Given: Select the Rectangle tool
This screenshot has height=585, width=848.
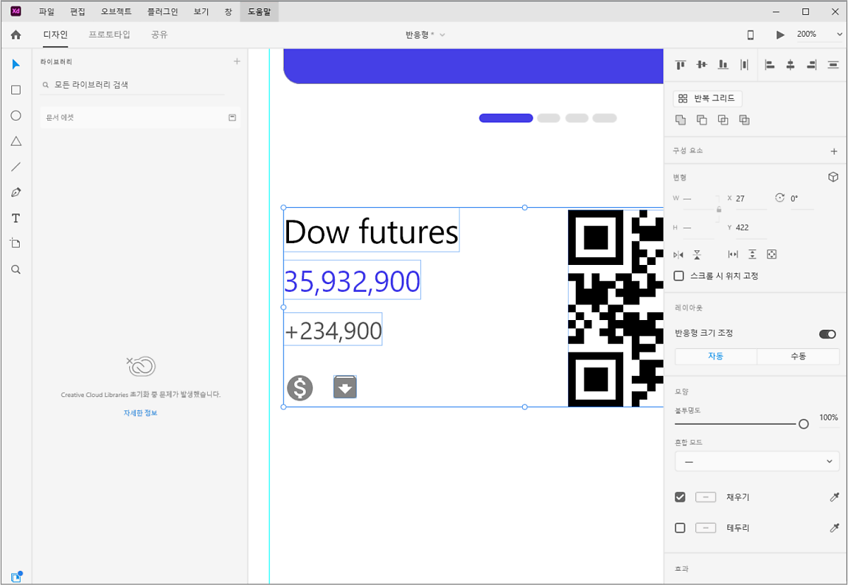Looking at the screenshot, I should 16,90.
